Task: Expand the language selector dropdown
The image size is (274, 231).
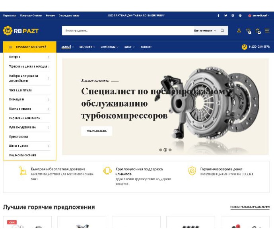Action: coord(258,16)
